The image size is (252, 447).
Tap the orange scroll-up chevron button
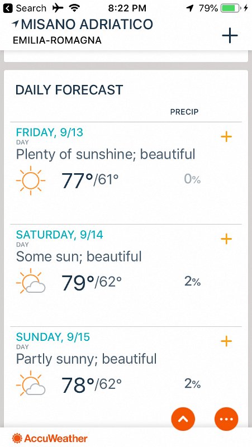coord(183,419)
